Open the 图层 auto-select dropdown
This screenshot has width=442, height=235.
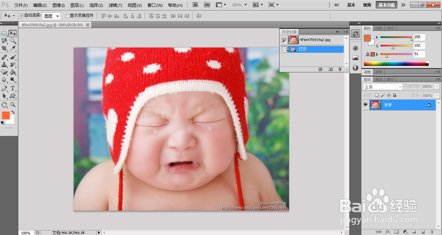coord(51,16)
